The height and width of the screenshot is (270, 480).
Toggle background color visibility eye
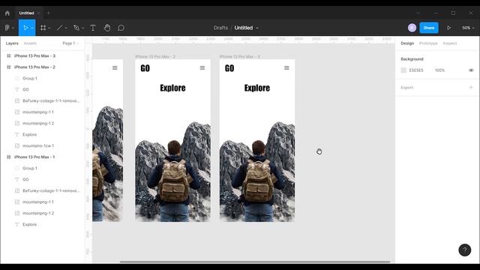471,70
